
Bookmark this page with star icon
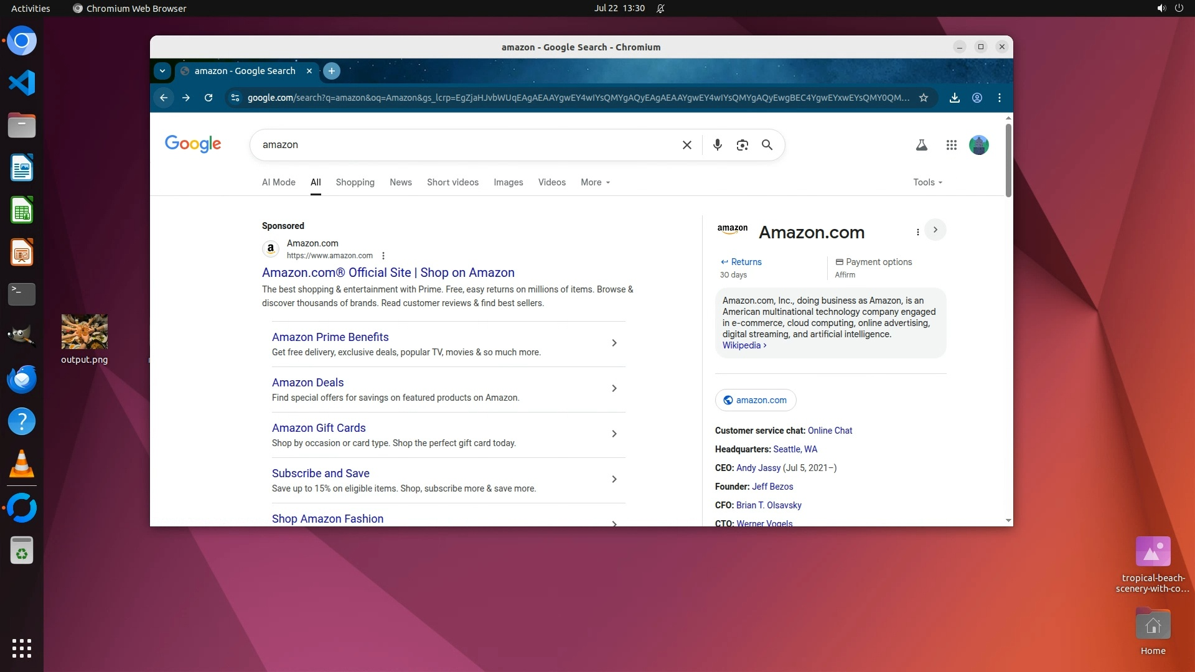click(924, 98)
